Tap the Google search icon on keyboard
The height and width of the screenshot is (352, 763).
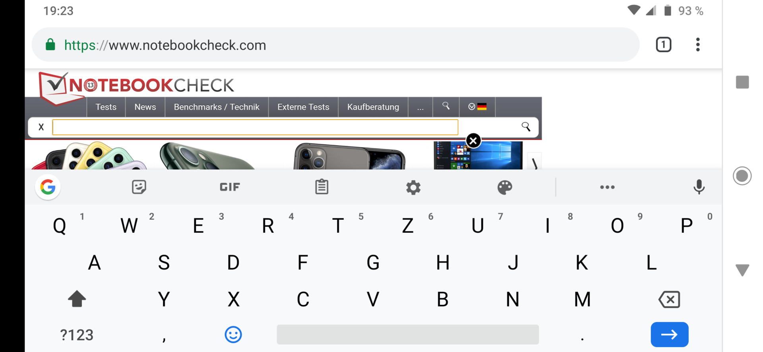coord(48,187)
